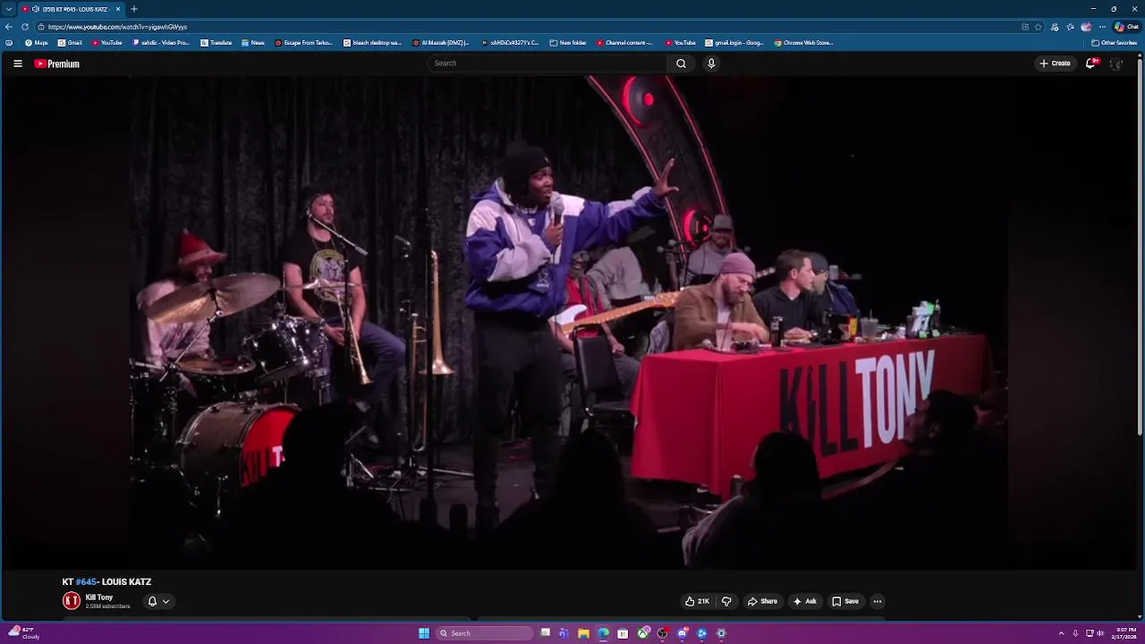Expand Other favorites folder

click(1115, 43)
